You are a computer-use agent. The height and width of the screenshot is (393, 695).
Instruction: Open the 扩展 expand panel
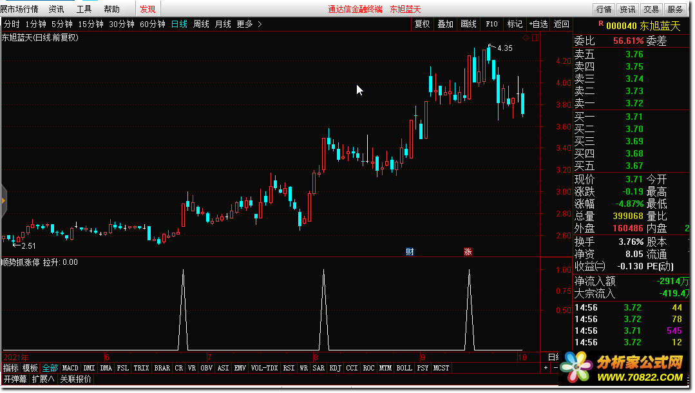click(x=43, y=379)
